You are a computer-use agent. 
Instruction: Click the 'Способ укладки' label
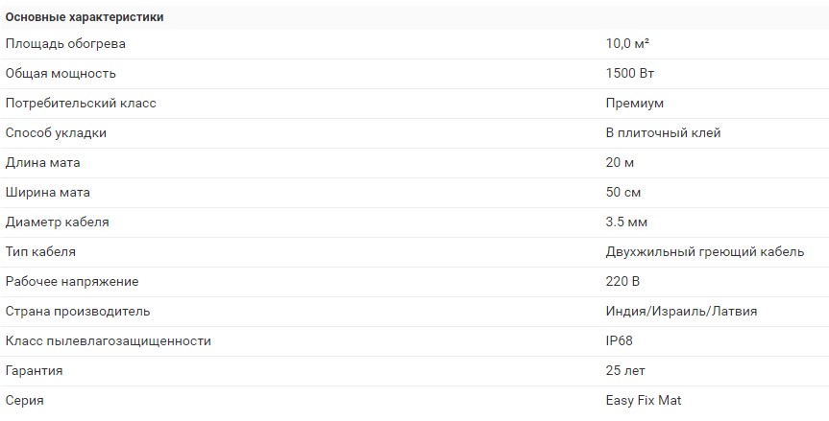coord(56,132)
